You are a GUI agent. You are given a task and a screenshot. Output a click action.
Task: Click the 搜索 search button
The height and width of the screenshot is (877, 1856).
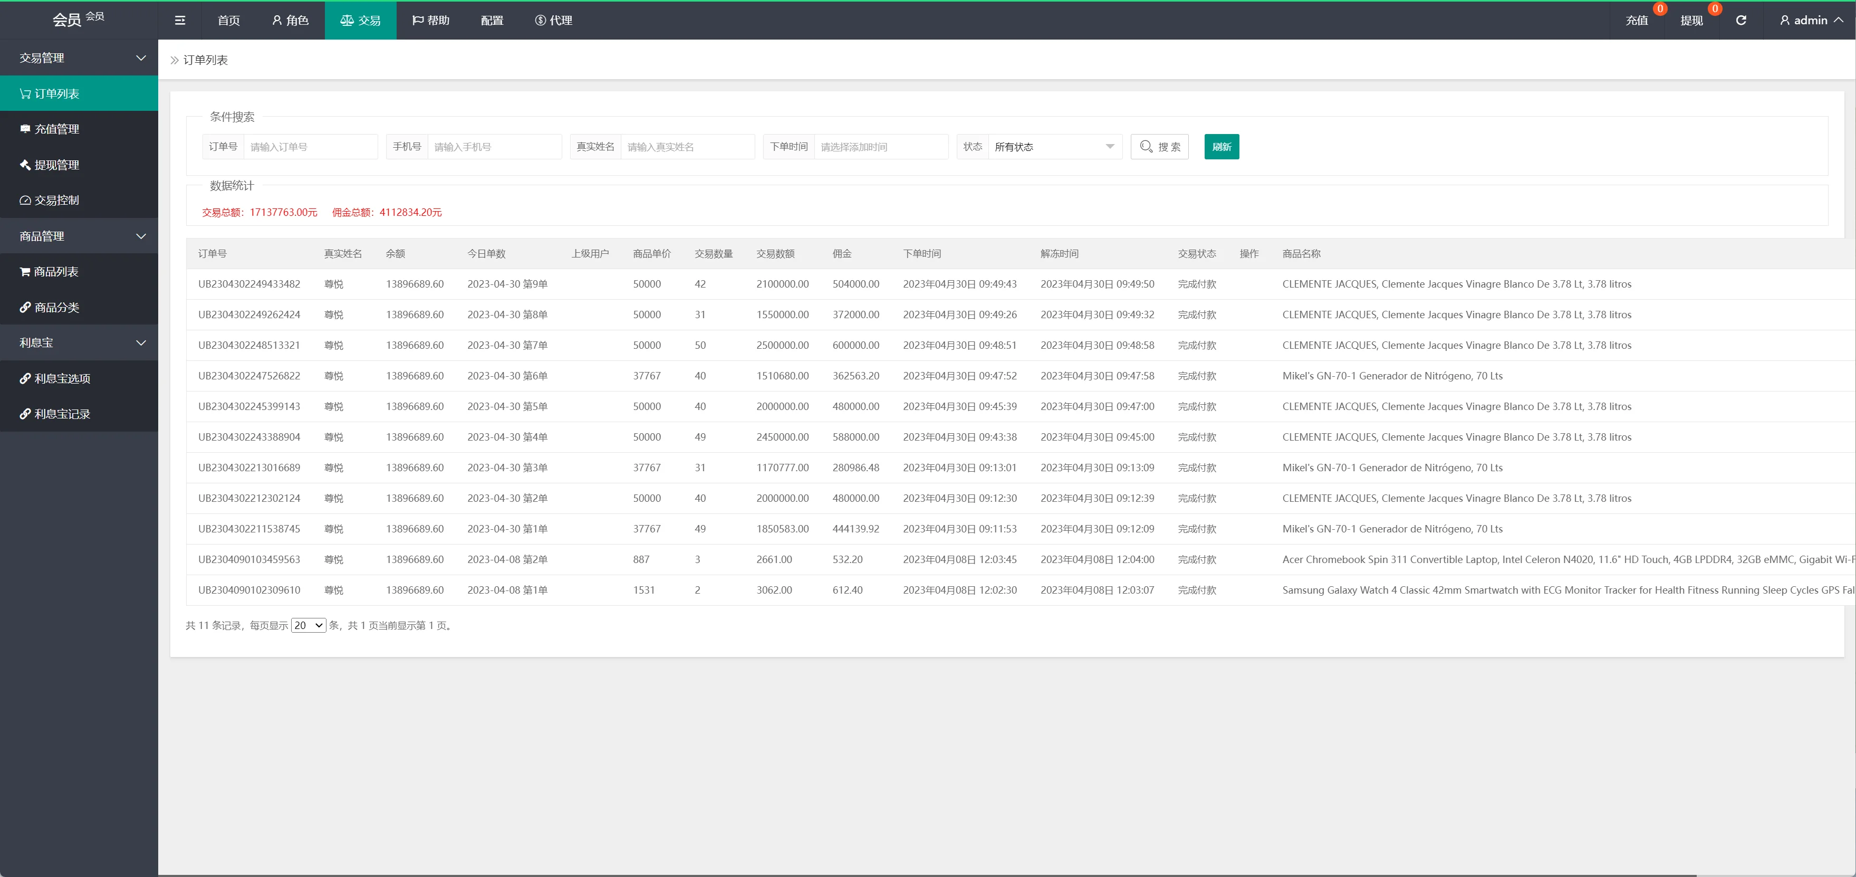1159,147
